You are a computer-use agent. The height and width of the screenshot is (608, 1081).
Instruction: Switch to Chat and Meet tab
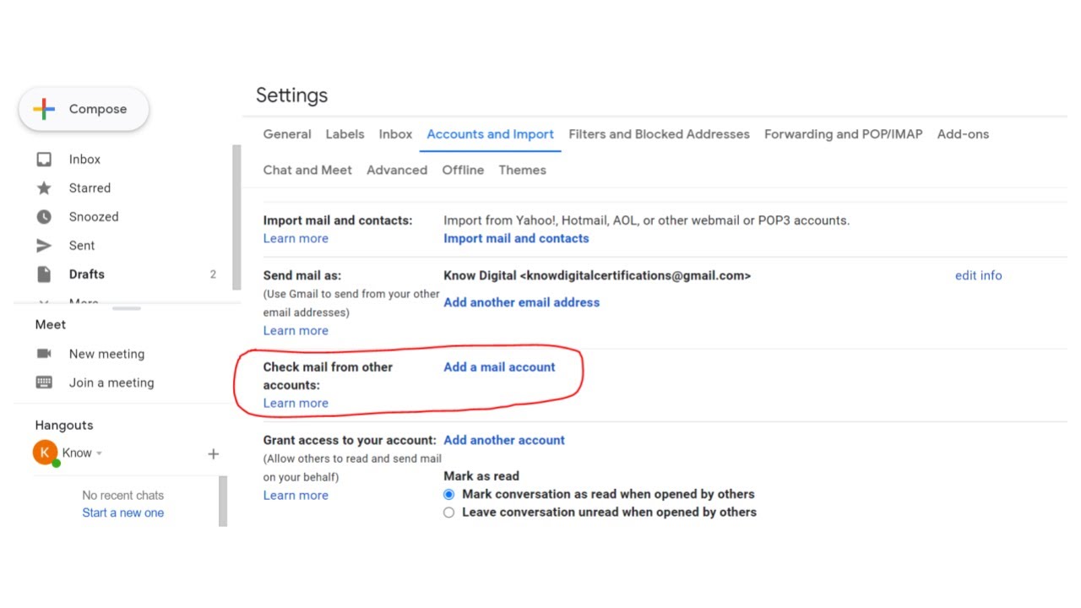307,170
